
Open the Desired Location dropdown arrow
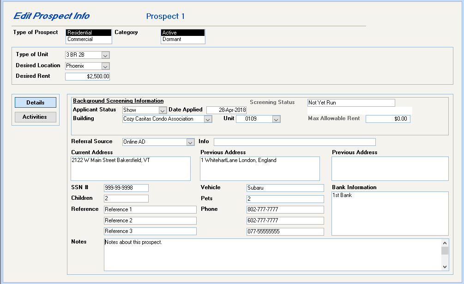pos(105,66)
